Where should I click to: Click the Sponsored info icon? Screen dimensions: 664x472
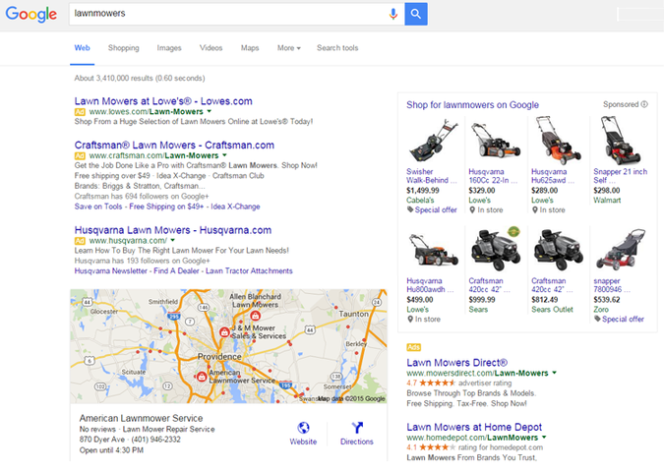644,104
